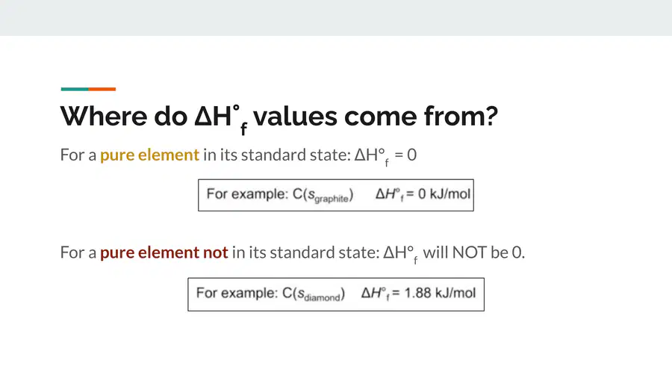
Task: Click the red "pure element not" highlighted text
Action: (164, 252)
